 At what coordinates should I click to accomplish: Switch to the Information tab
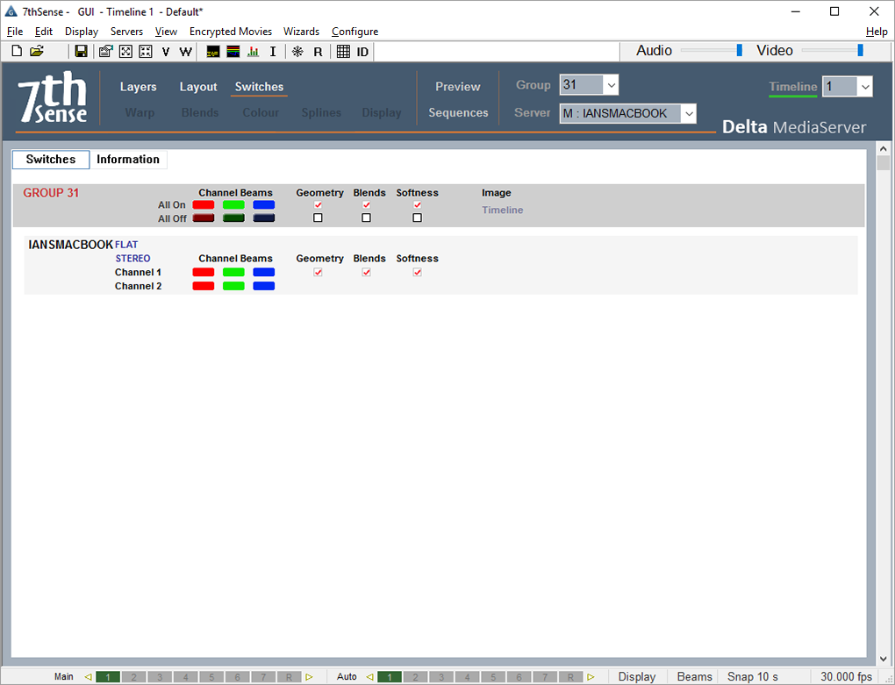[128, 159]
